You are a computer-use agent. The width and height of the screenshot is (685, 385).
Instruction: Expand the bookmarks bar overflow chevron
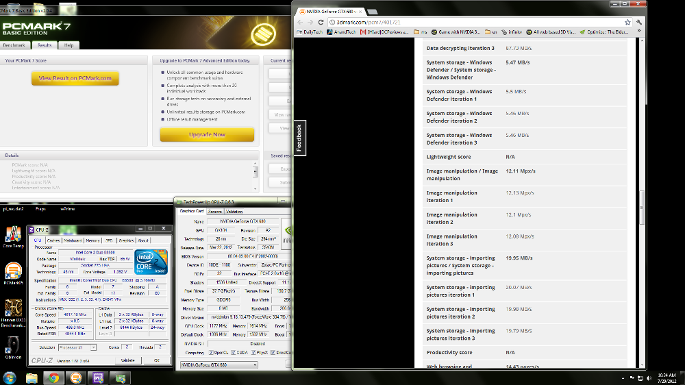click(638, 32)
